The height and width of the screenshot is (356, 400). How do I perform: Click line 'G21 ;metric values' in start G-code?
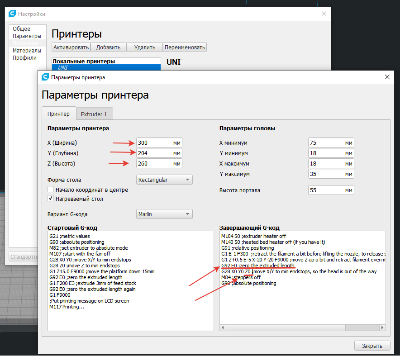tap(70, 236)
